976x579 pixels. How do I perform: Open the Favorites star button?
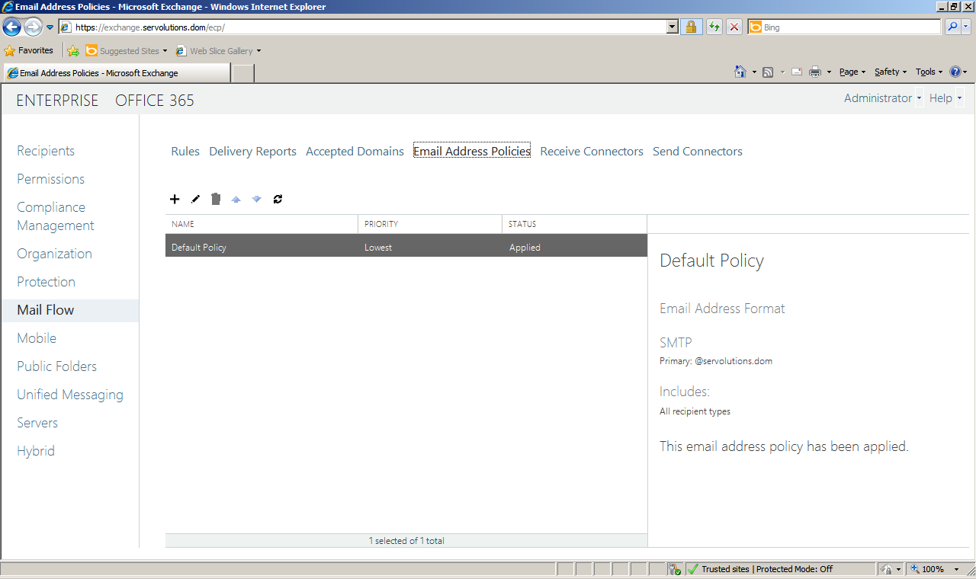[x=29, y=51]
